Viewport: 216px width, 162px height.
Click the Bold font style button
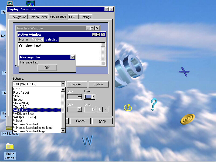pos(100,109)
